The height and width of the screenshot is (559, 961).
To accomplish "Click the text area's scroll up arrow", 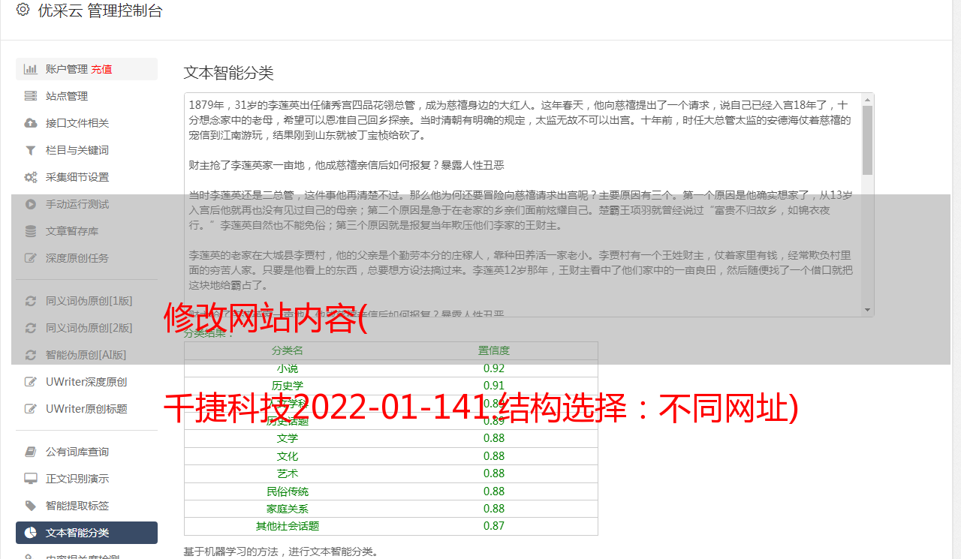I will [x=868, y=99].
